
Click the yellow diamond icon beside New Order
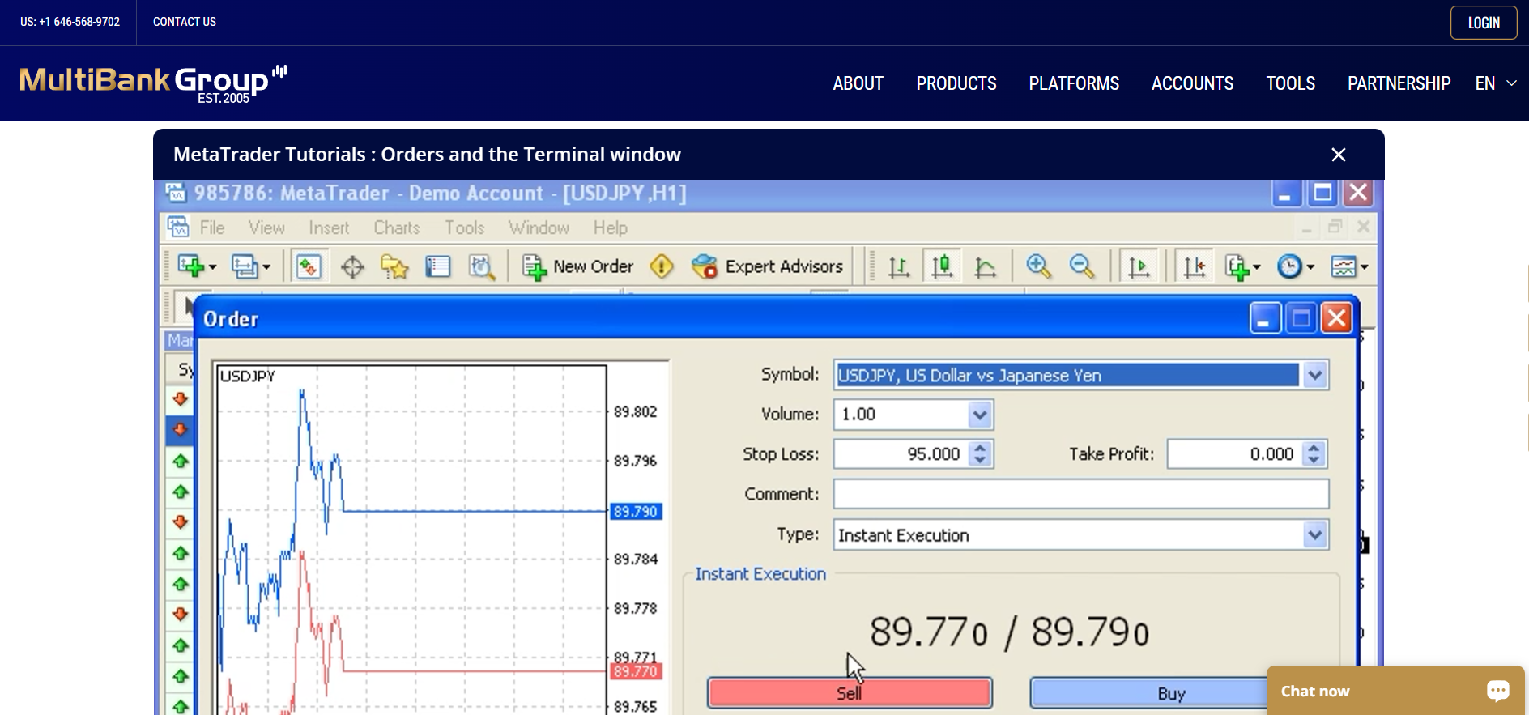(x=662, y=266)
